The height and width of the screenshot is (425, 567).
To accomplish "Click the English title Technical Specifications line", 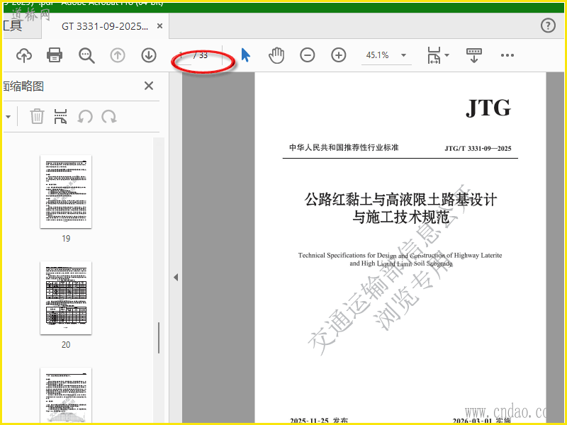I will tap(400, 255).
